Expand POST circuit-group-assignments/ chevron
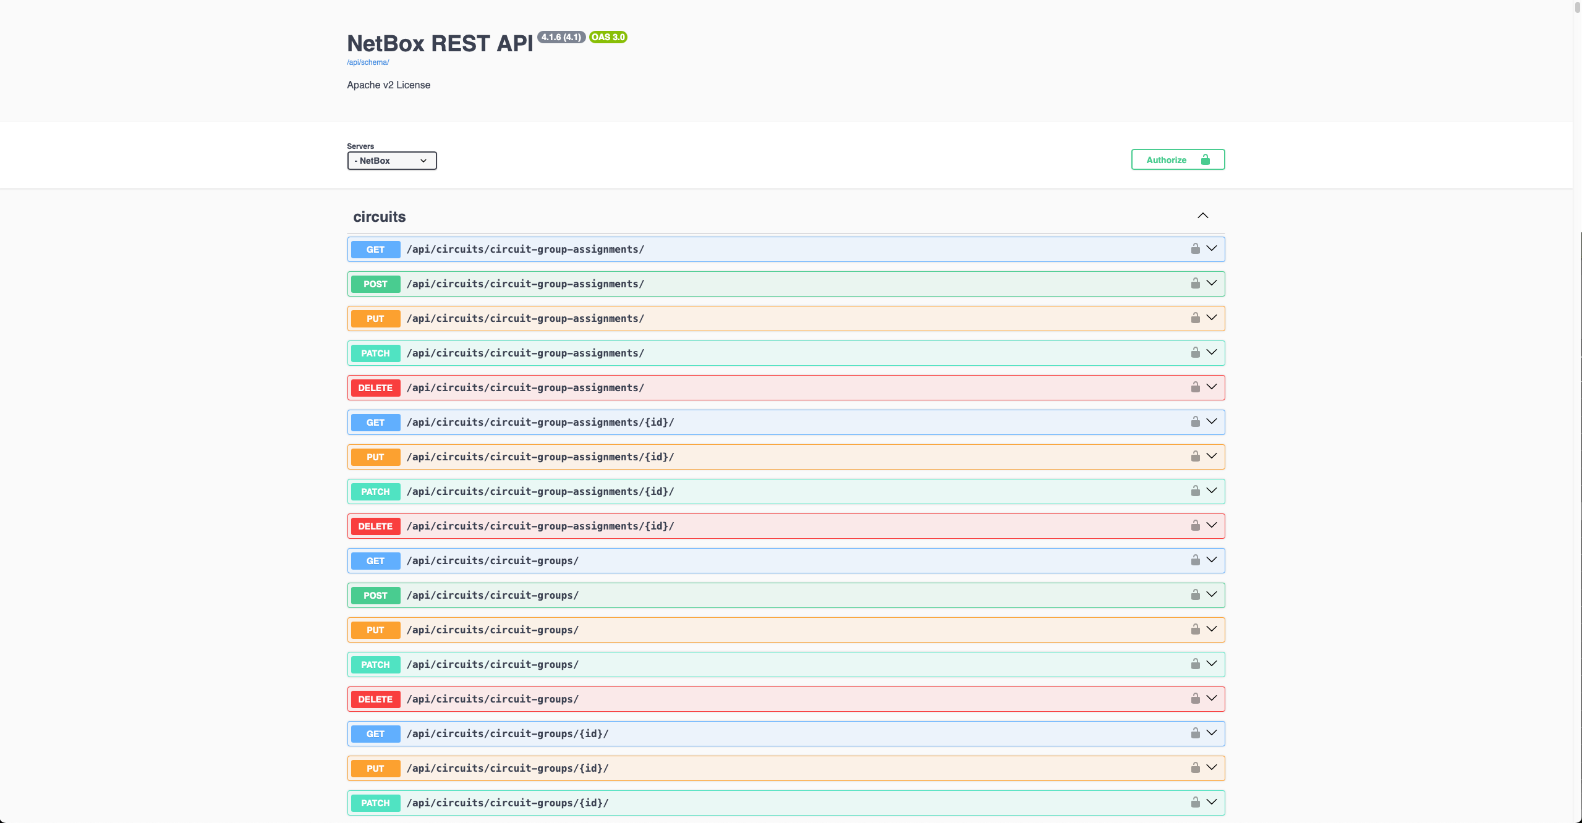The image size is (1582, 823). pos(1212,283)
